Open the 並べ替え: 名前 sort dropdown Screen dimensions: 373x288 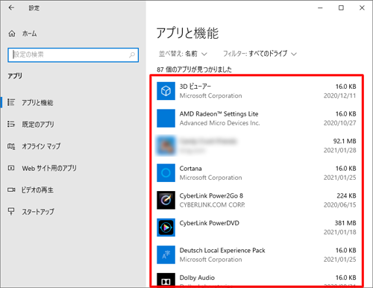click(183, 54)
